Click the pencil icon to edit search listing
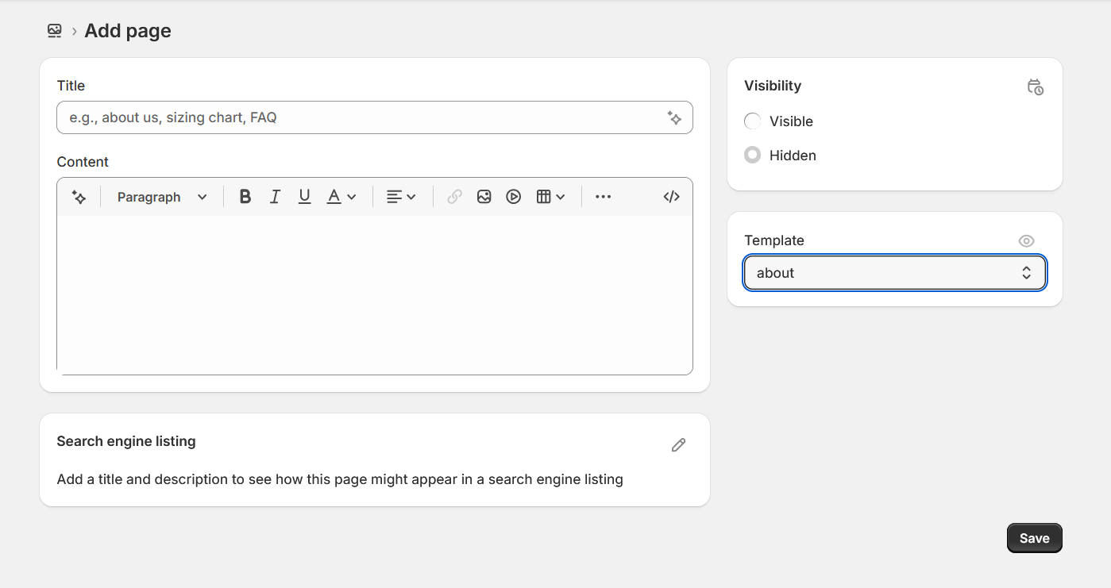 [x=678, y=445]
